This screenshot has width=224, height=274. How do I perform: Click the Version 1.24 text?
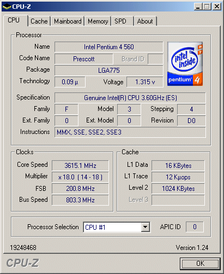pos(192,248)
